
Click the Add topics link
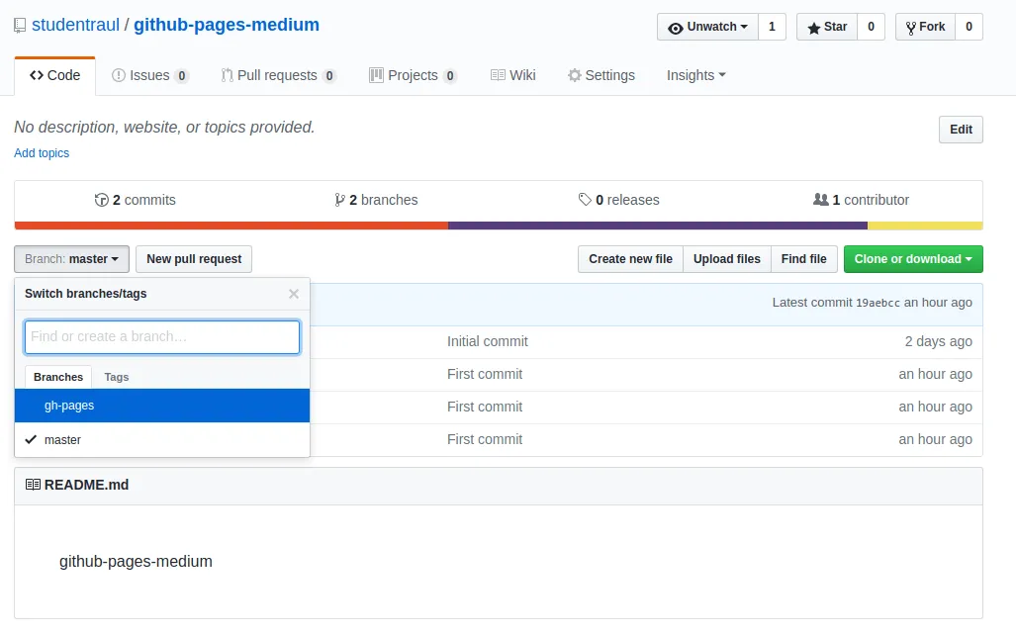[42, 153]
